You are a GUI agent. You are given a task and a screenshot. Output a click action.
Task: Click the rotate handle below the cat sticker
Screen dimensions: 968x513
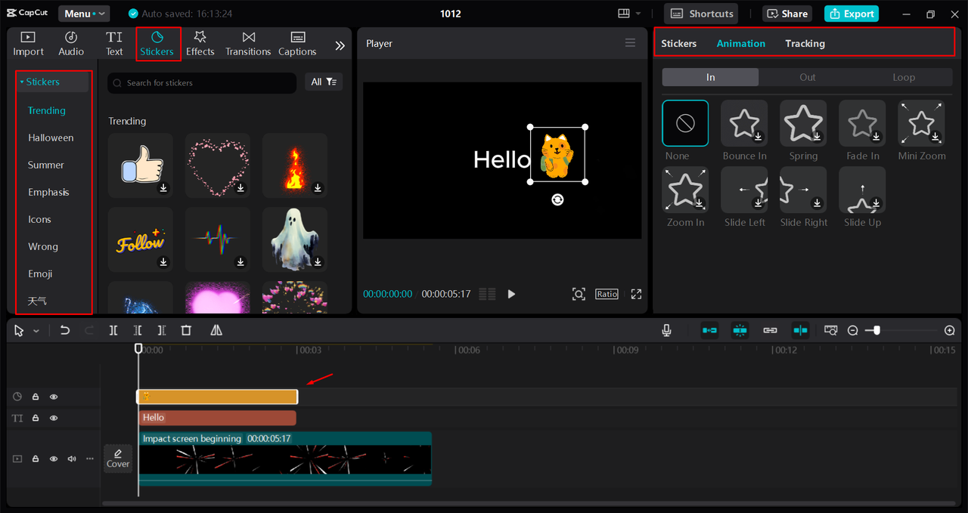(557, 199)
